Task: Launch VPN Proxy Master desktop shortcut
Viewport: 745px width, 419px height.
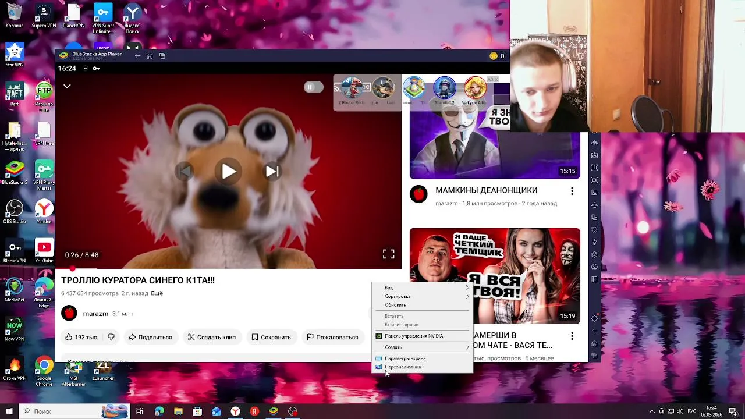Action: [x=44, y=176]
